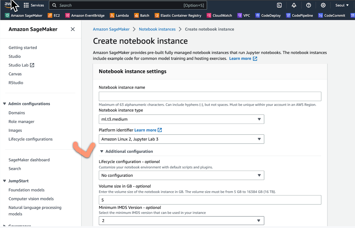The height and width of the screenshot is (228, 355).
Task: Click the CloudWatch favorites bar icon
Action: coord(209,16)
